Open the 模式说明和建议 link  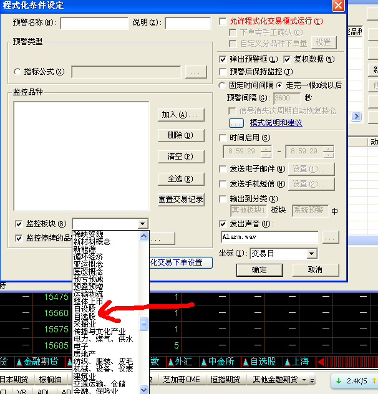276,123
